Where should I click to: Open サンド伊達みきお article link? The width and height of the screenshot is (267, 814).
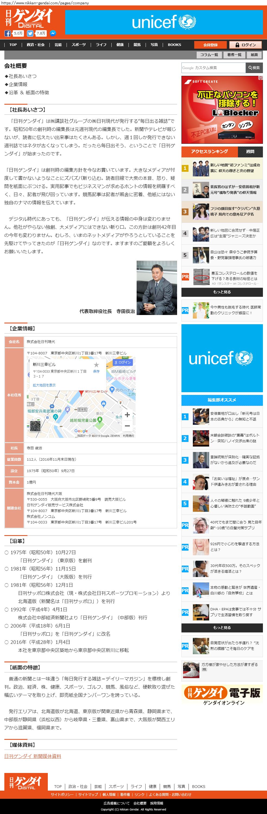point(235,482)
